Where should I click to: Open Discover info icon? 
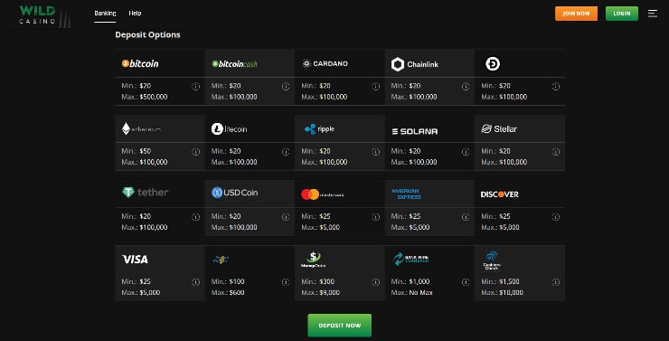tap(555, 217)
